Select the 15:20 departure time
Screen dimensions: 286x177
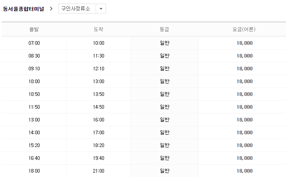[34, 145]
